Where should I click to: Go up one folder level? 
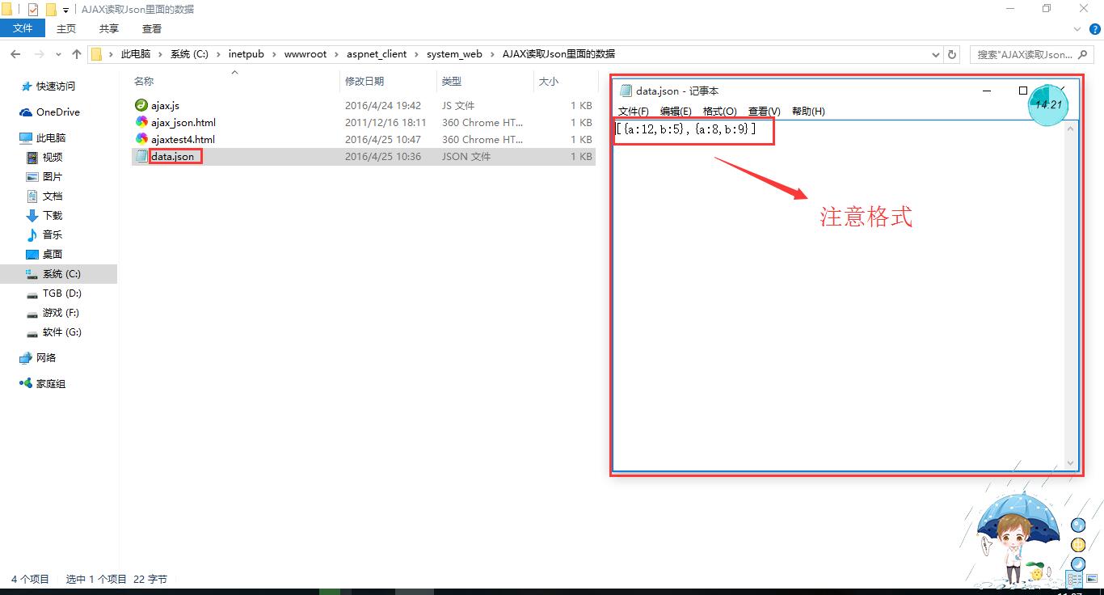(77, 54)
